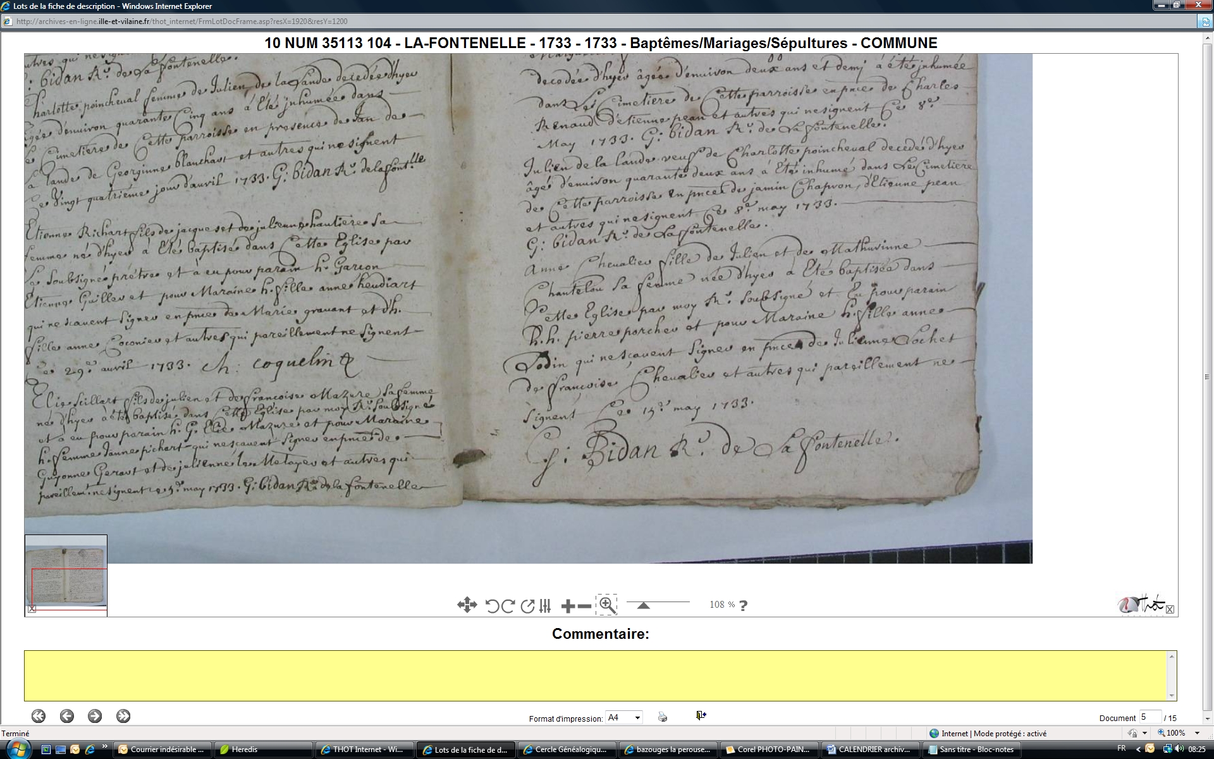The width and height of the screenshot is (1214, 759).
Task: Click the Document page number field
Action: click(1150, 717)
